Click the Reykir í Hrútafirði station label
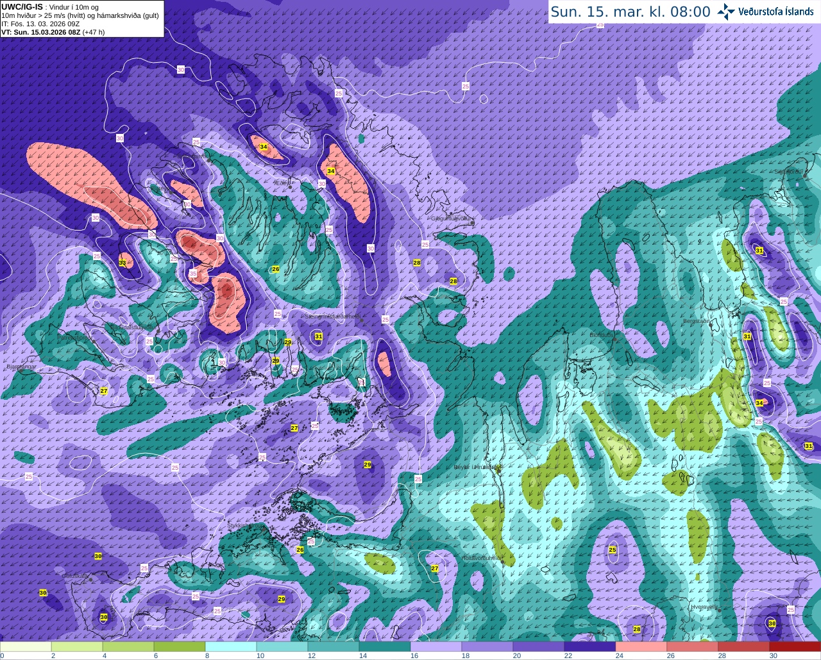Viewport: 821px width, 660px height. 477,467
